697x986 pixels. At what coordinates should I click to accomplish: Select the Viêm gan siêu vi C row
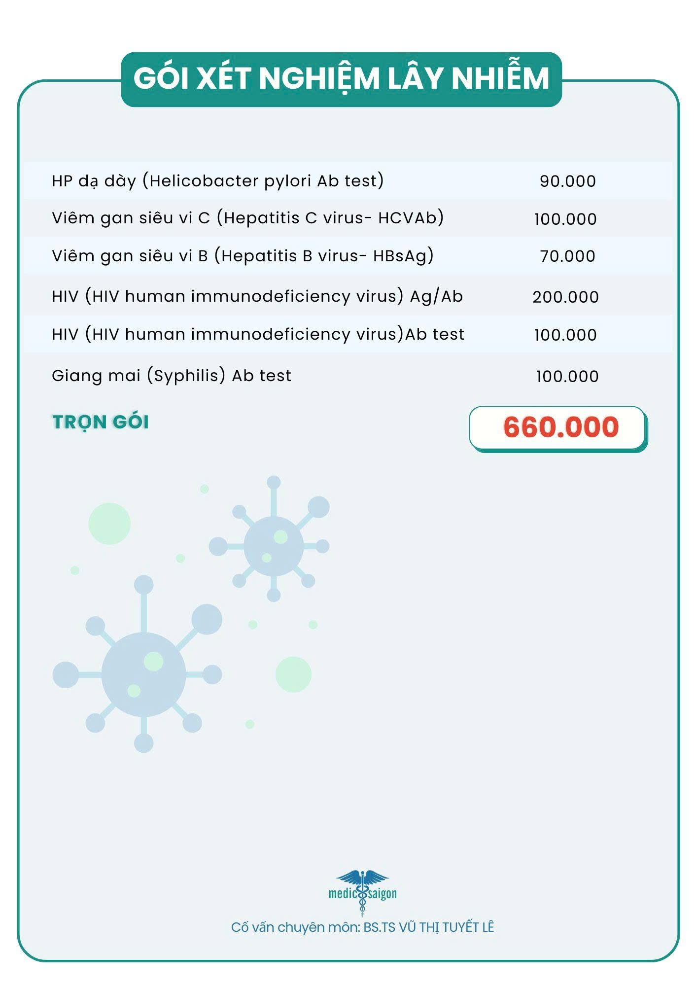point(247,218)
